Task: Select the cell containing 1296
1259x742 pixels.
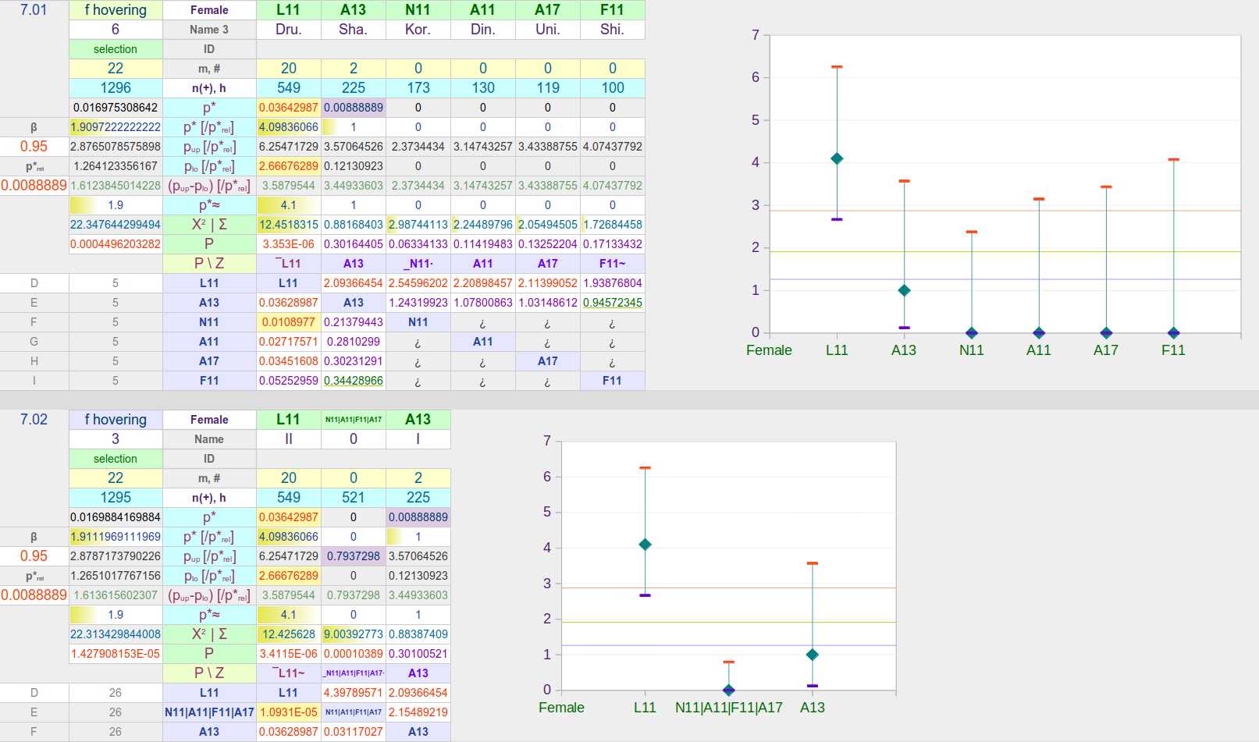Action: 116,88
